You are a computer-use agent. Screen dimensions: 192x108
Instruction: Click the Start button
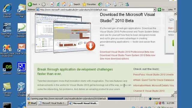coord(32,103)
